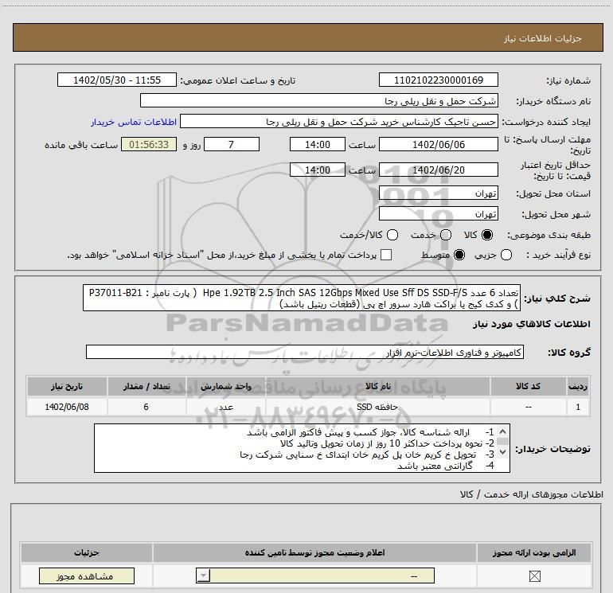Click need date cell 1402/06/08

67,407
